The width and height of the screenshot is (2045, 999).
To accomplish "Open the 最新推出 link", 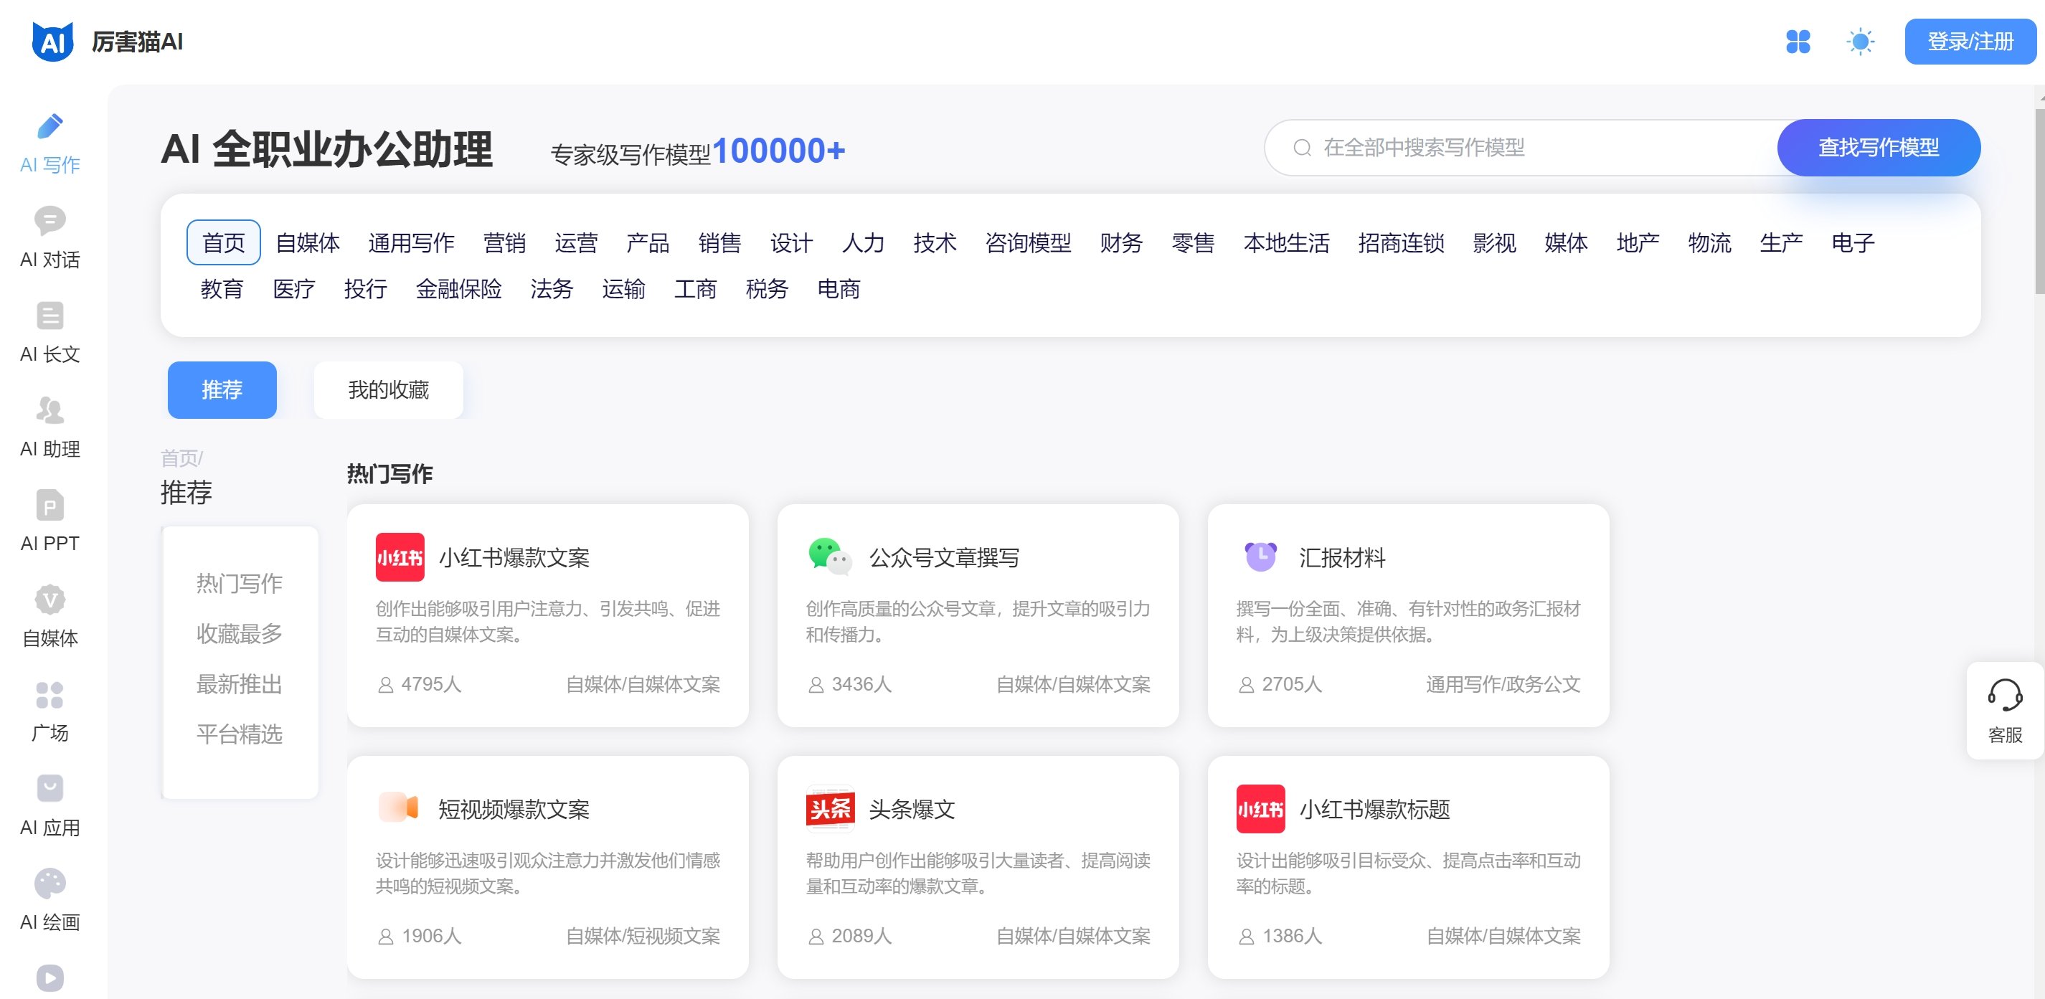I will coord(239,684).
